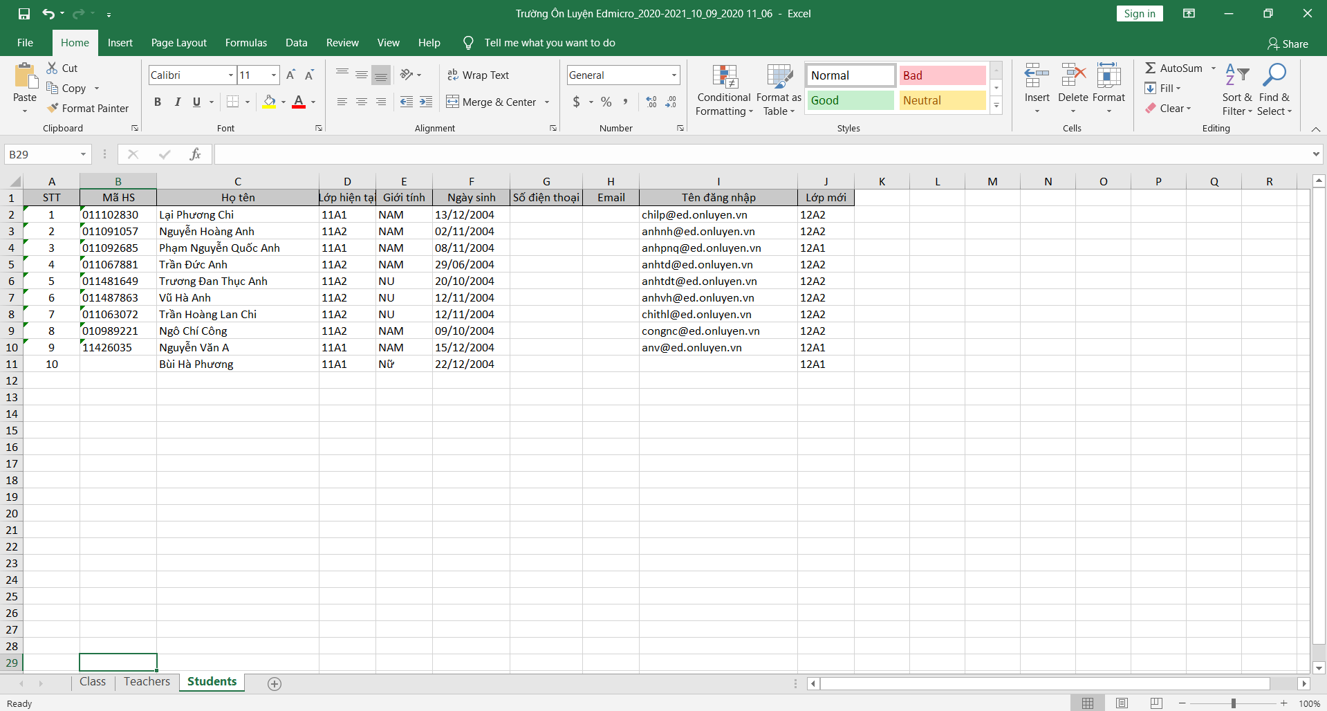Open the font name Calibri dropdown
1327x711 pixels.
pos(231,75)
